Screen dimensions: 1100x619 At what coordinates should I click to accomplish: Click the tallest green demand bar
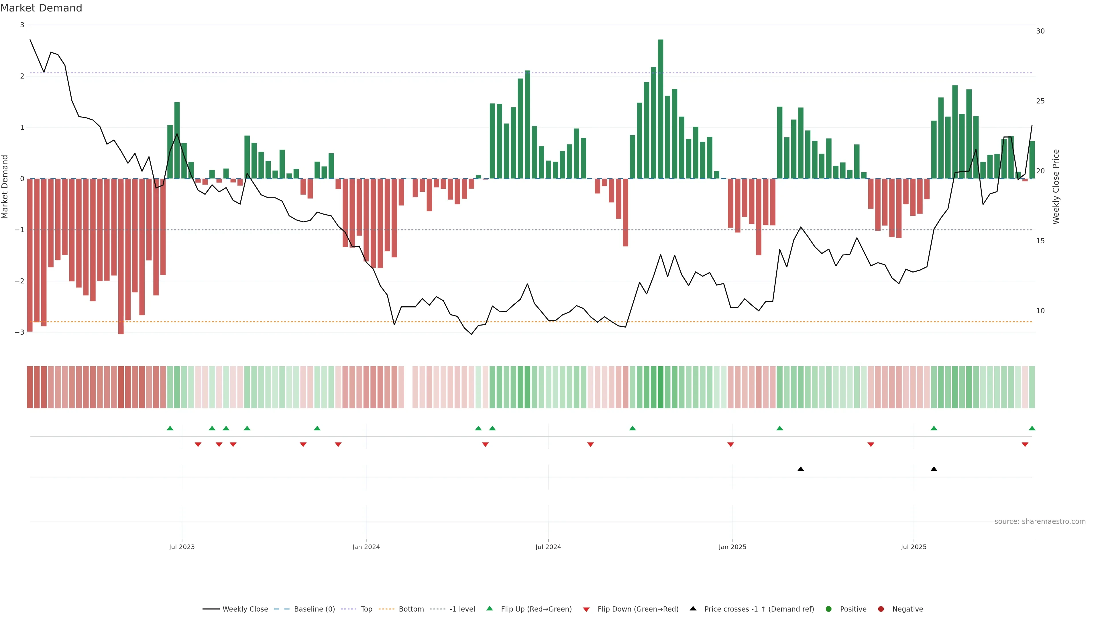[661, 109]
